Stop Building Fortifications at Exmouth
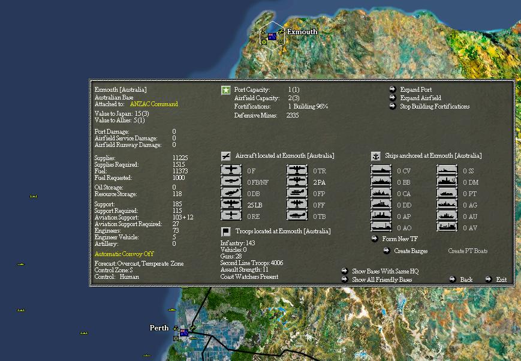The width and height of the screenshot is (521, 361). point(434,107)
